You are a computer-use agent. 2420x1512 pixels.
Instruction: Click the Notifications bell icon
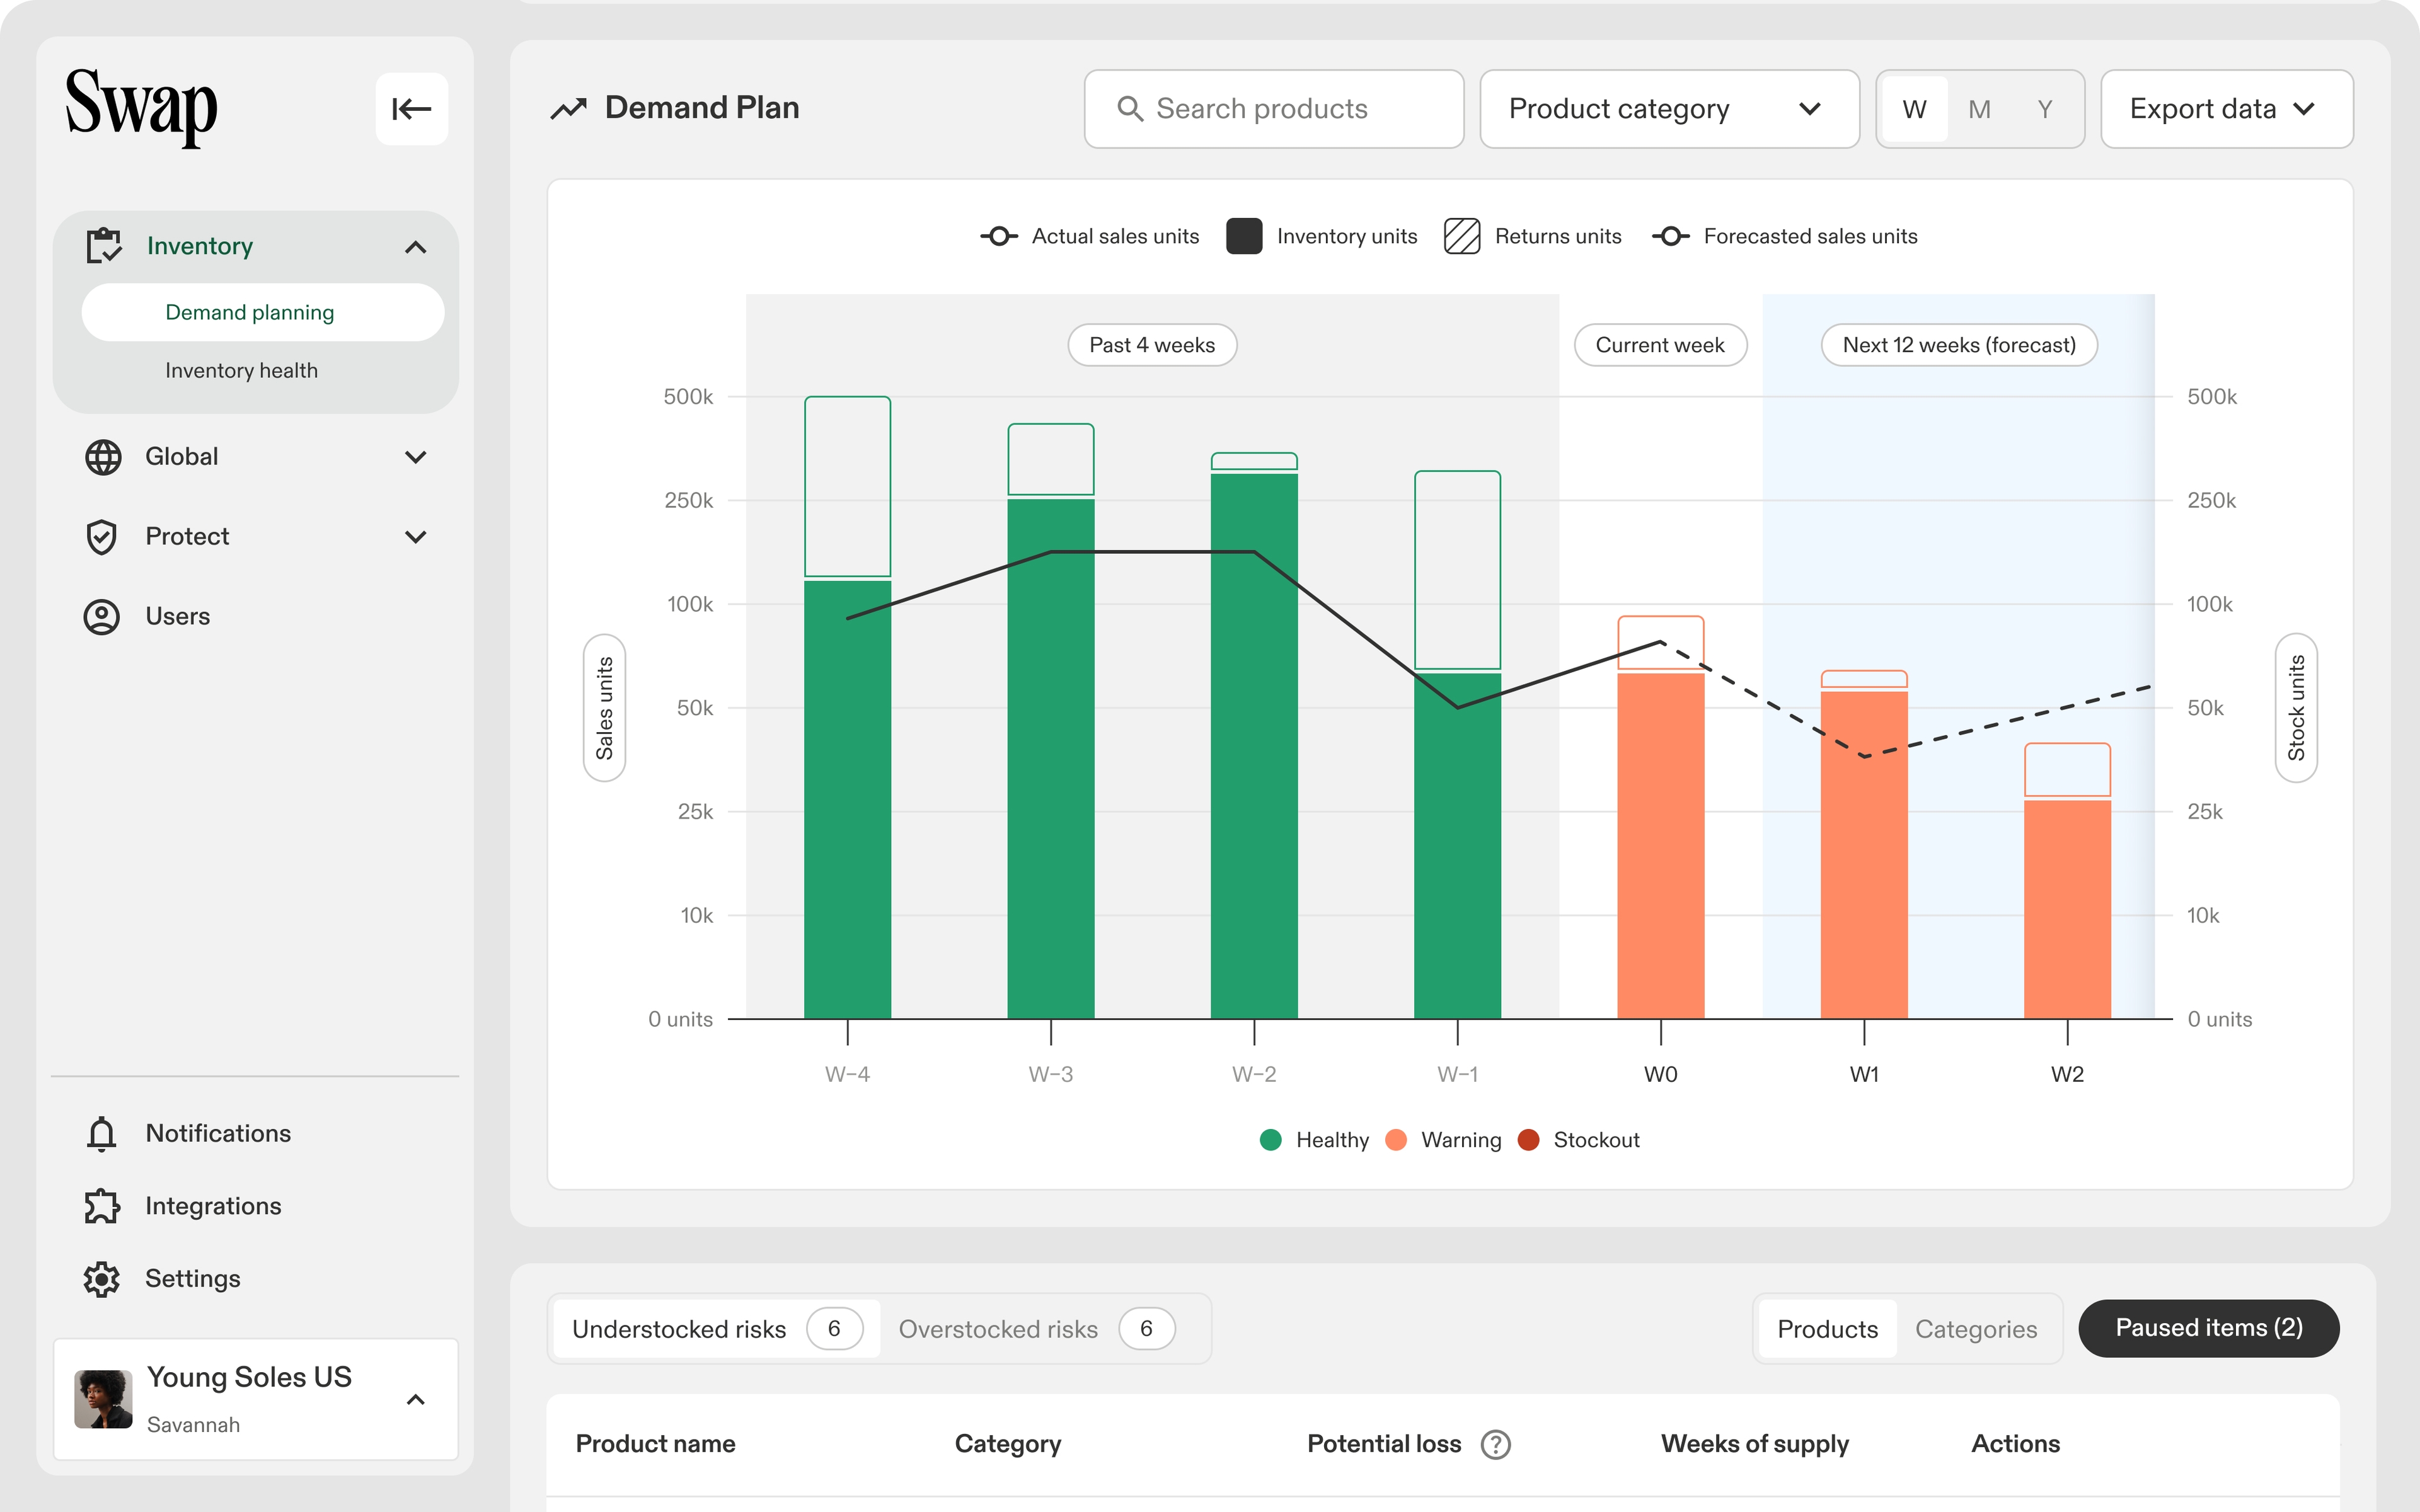[x=102, y=1133]
